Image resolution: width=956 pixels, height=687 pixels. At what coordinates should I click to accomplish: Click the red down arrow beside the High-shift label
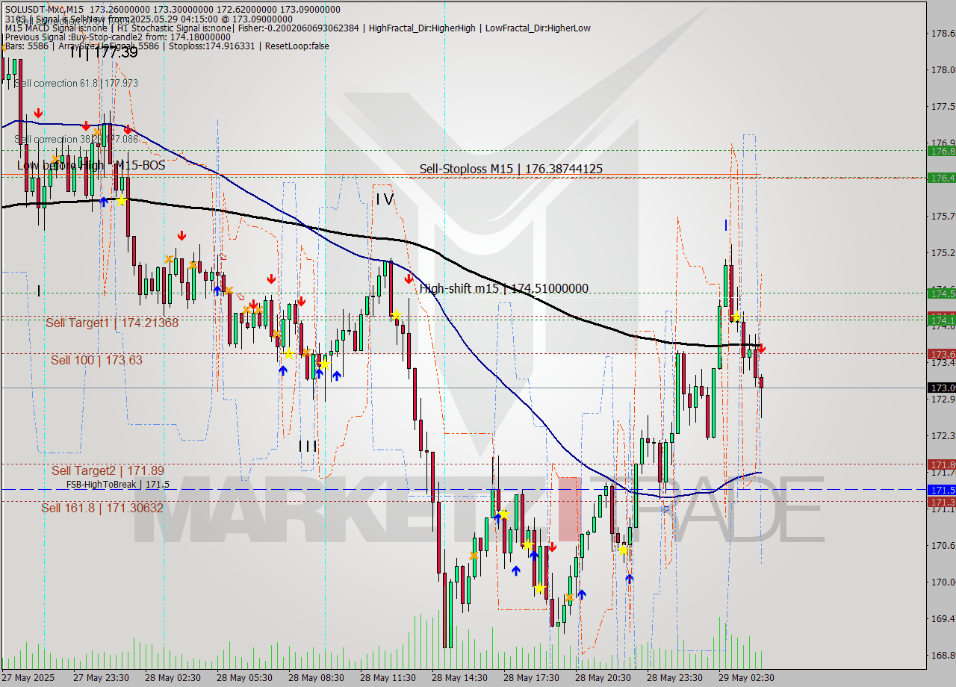tap(409, 278)
